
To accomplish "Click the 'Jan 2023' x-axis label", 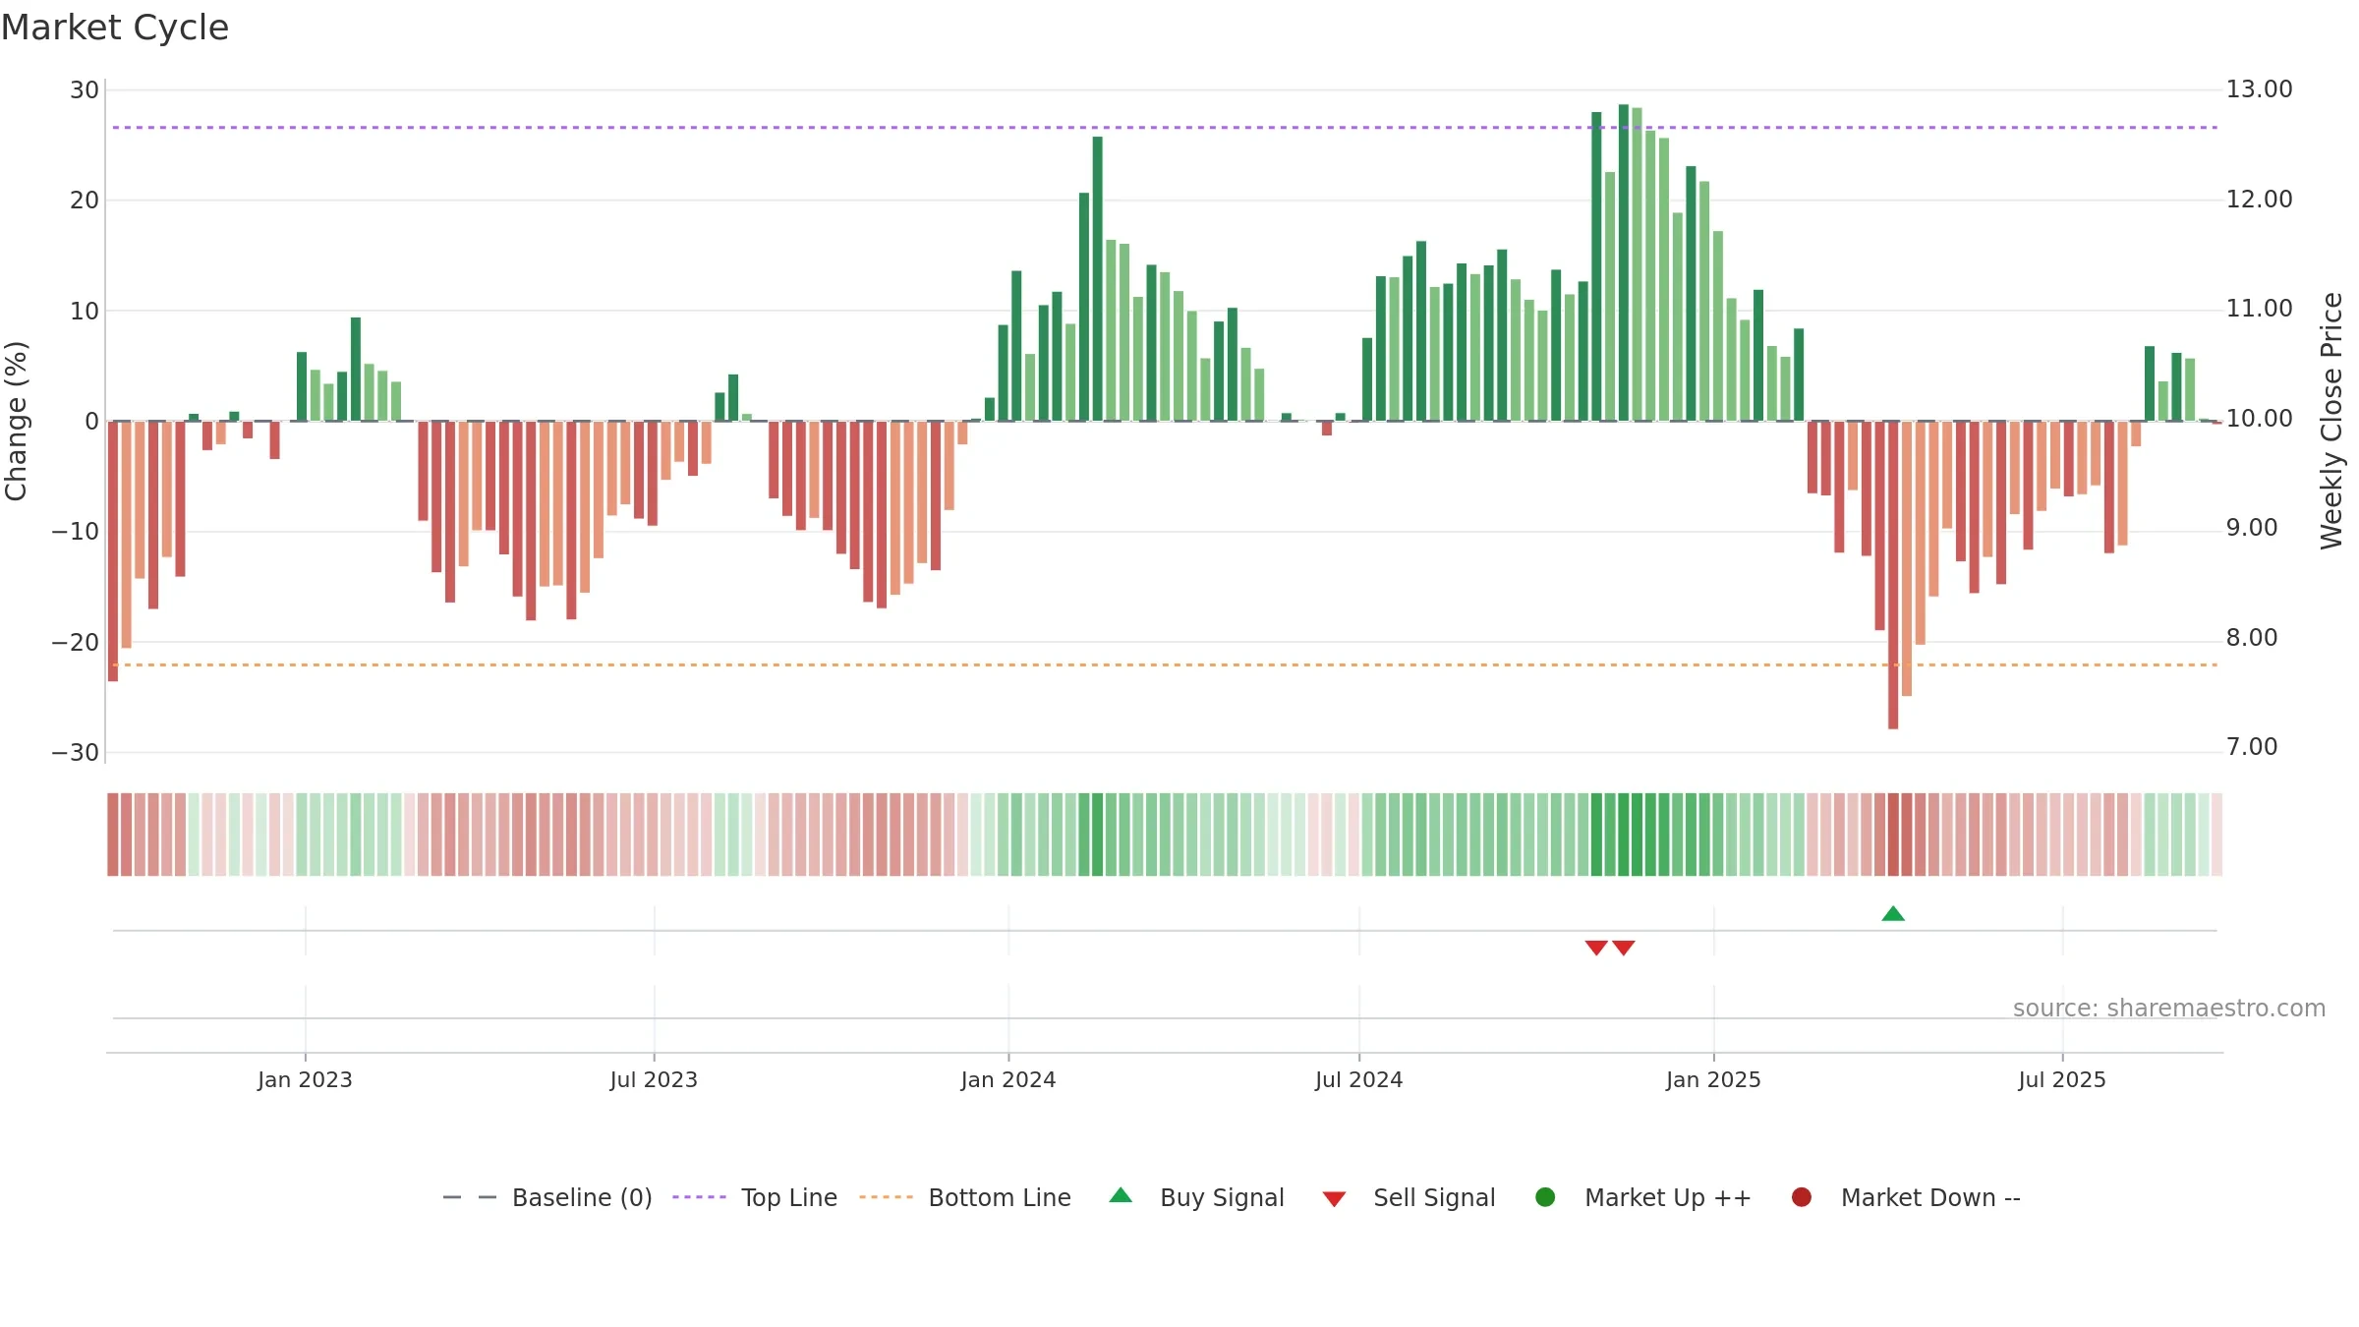I will 305,1079.
